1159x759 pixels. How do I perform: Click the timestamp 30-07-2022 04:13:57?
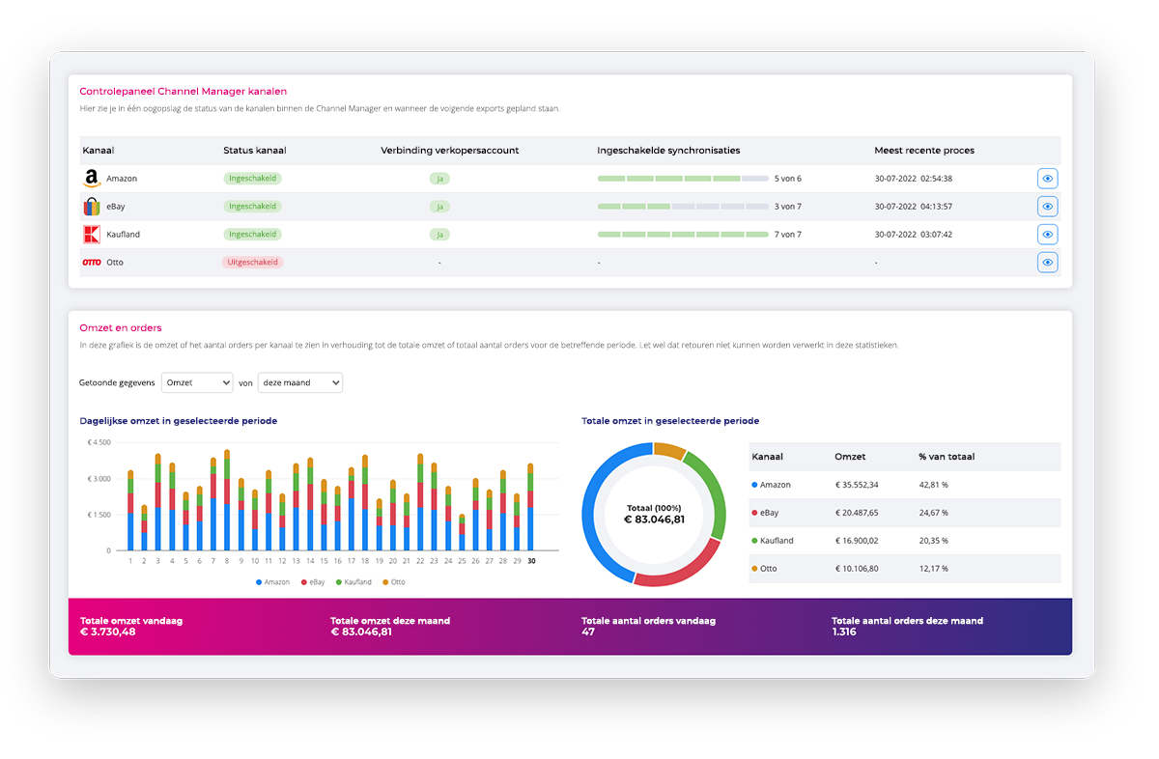point(914,207)
